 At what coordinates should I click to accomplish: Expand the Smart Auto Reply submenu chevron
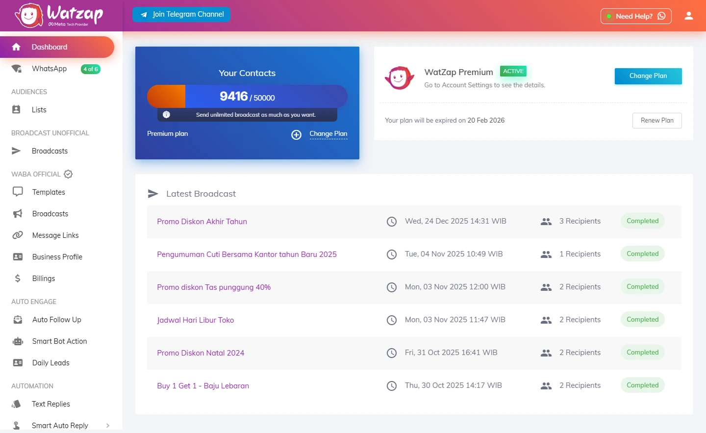click(108, 426)
